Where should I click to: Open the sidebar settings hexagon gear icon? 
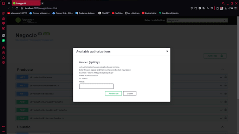coord(4,63)
